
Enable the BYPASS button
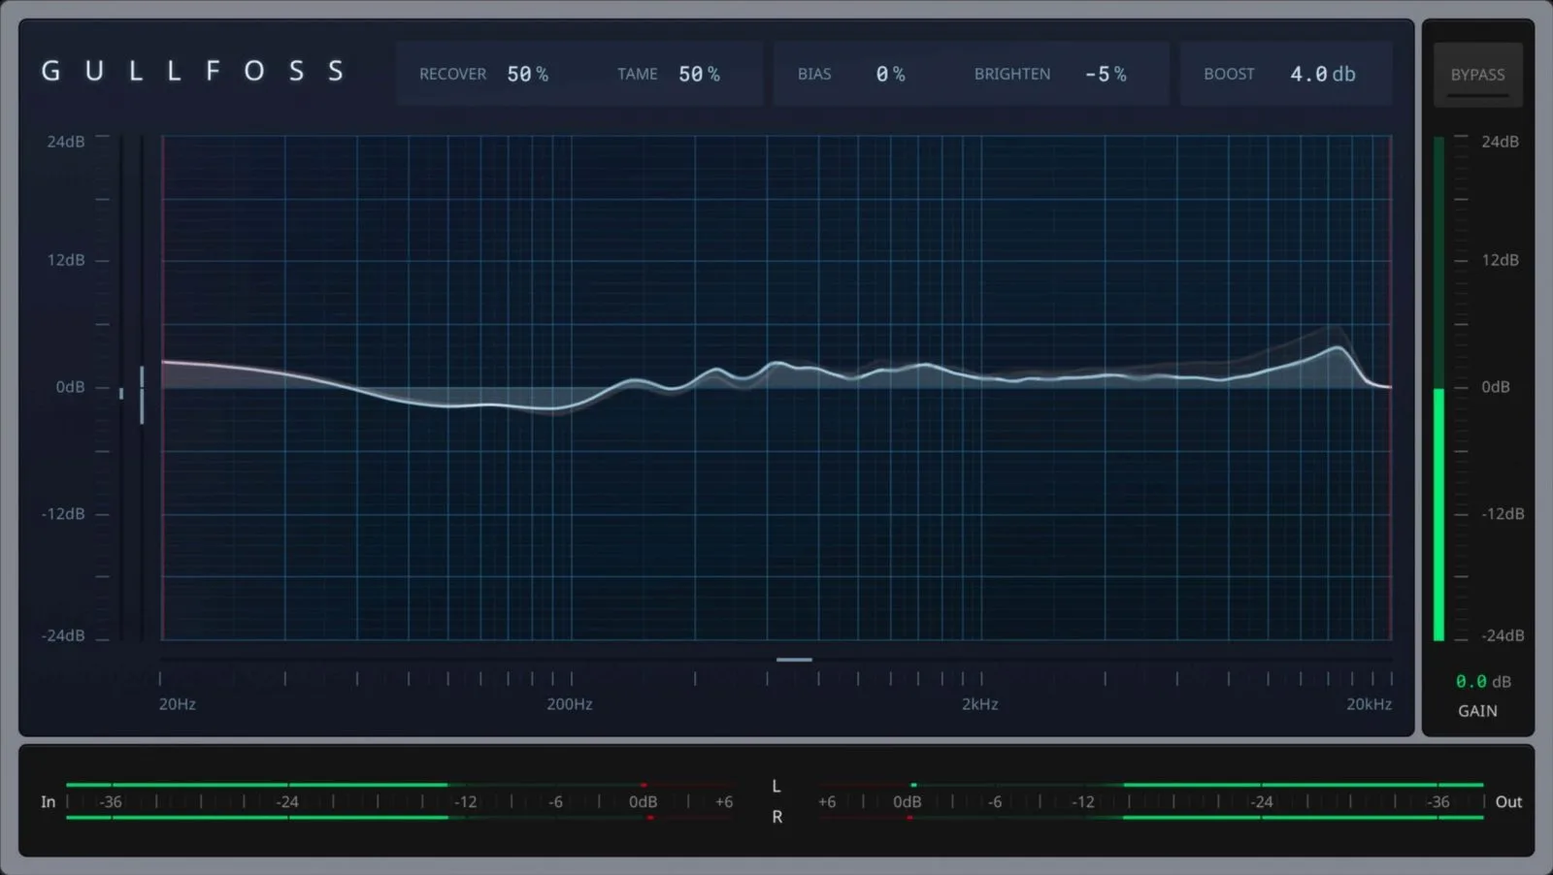click(x=1476, y=74)
